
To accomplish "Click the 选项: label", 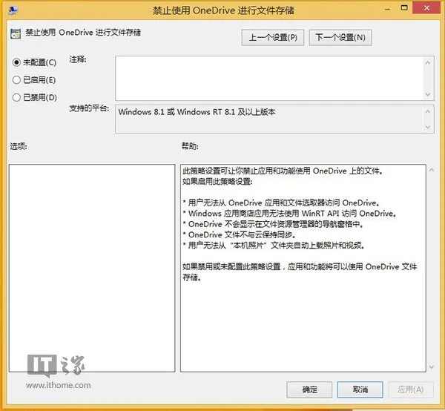I will (x=19, y=146).
